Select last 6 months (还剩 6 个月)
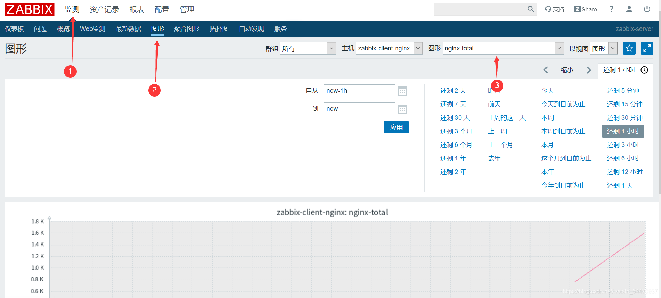 pos(456,145)
